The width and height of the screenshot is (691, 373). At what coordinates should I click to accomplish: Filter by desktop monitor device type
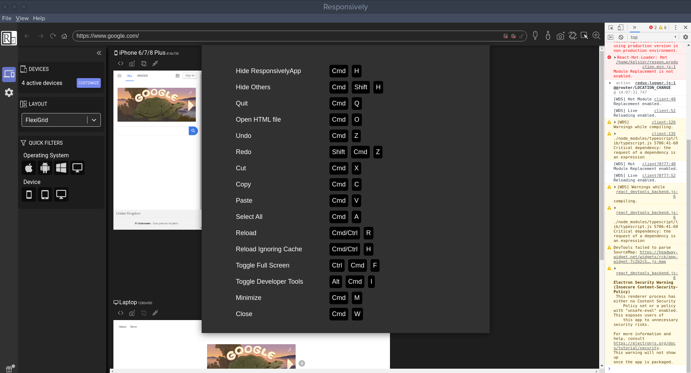point(61,194)
